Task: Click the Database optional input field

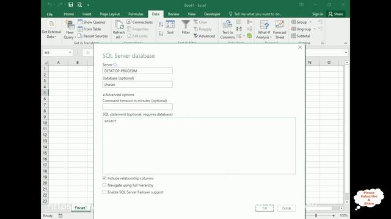Action: (137, 85)
